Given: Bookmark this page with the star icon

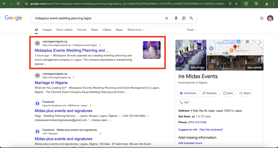Looking at the screenshot, I should click(236, 4).
